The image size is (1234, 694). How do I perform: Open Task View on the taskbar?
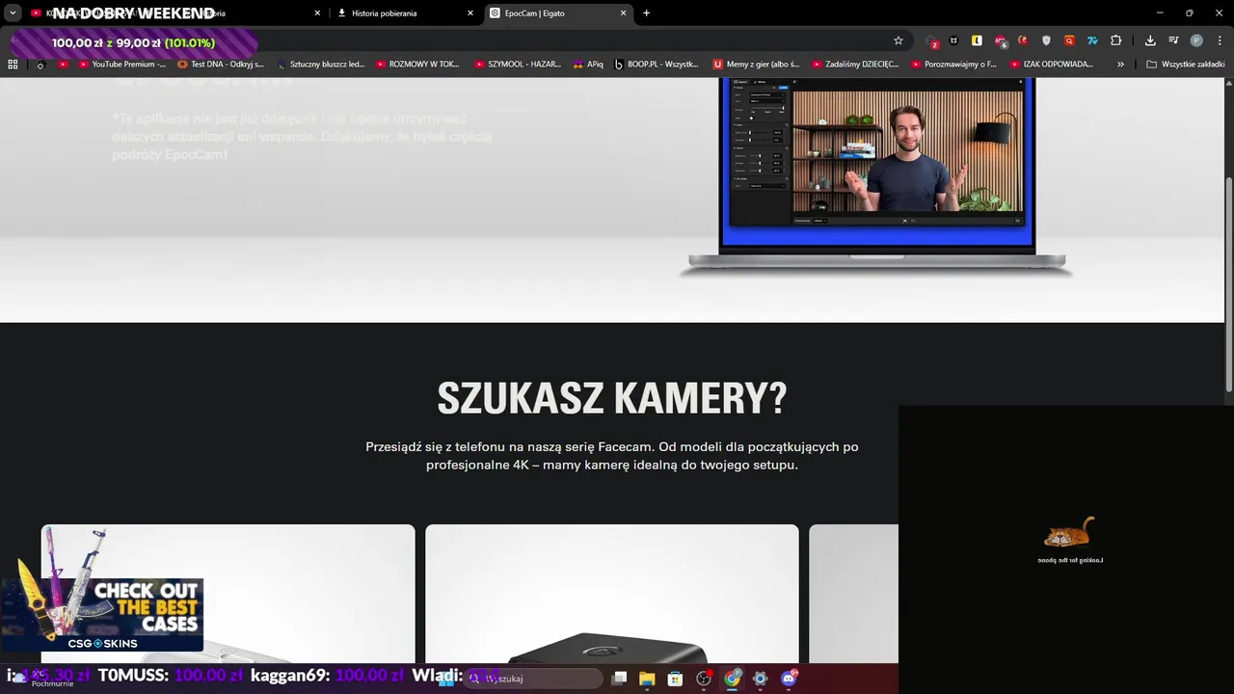click(x=620, y=679)
